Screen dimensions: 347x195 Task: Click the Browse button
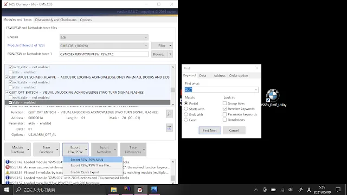pos(160,54)
